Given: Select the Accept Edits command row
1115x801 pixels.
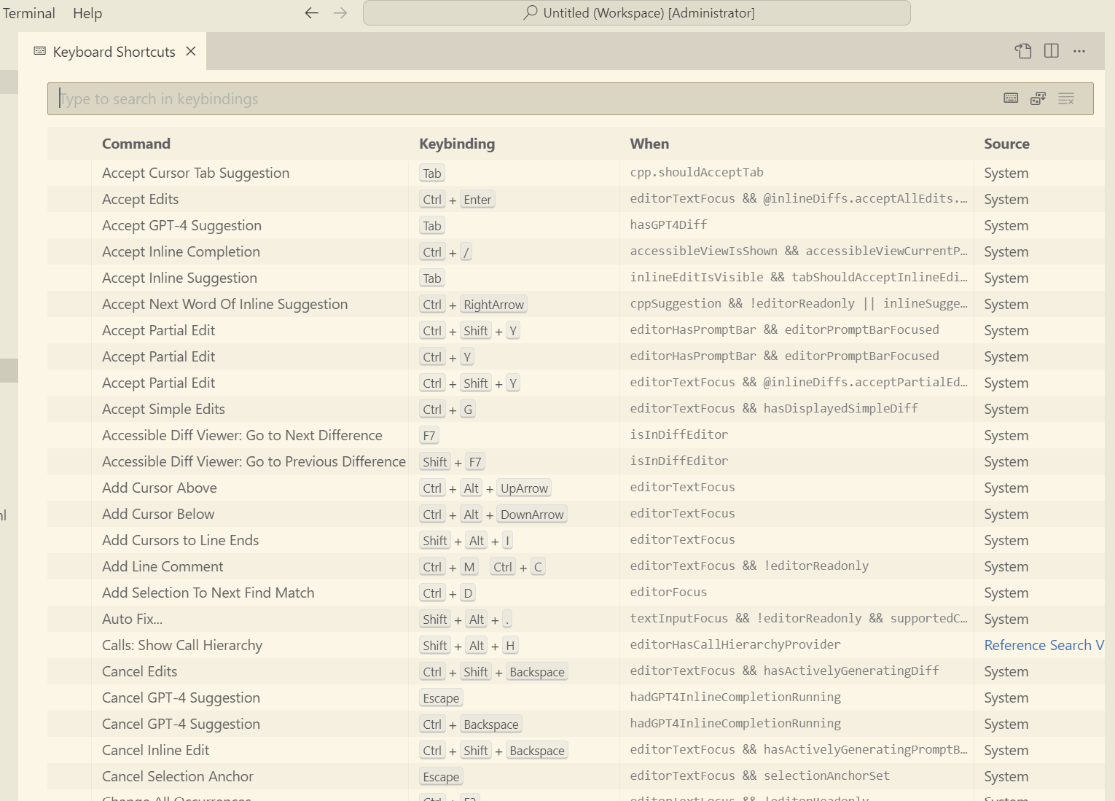Looking at the screenshot, I should [x=576, y=199].
